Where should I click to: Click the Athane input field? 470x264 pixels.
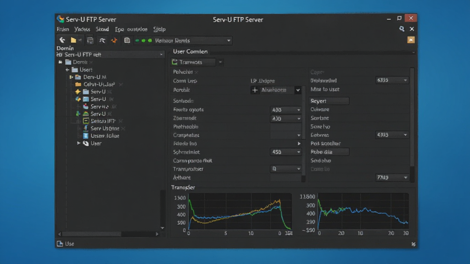click(285, 177)
